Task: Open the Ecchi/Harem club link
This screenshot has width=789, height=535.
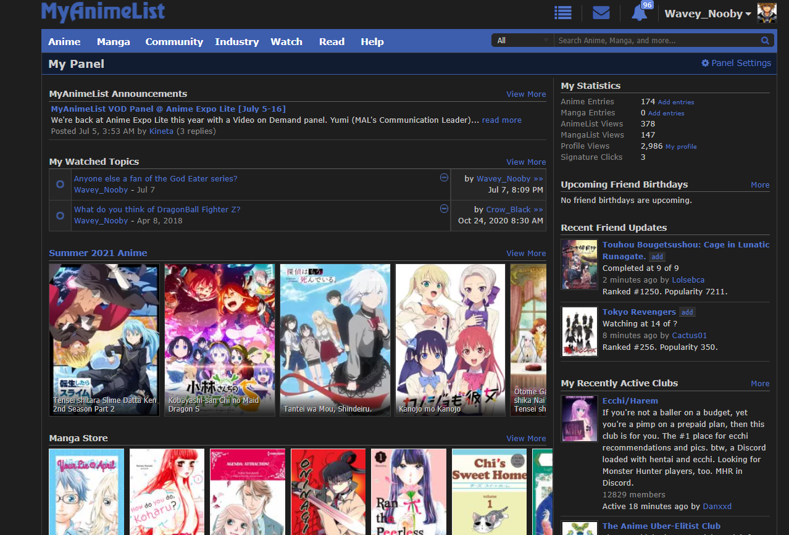Action: (630, 401)
